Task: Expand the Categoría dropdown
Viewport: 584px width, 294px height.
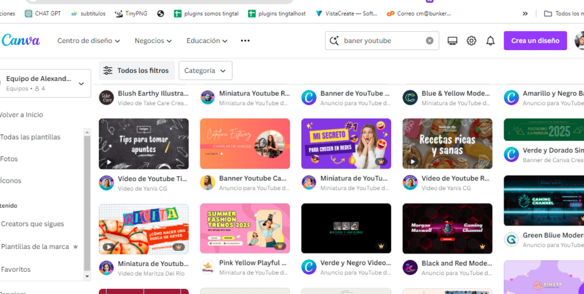Action: (x=205, y=70)
